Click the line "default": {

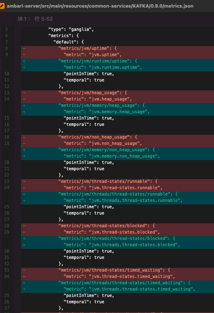(x=69, y=42)
